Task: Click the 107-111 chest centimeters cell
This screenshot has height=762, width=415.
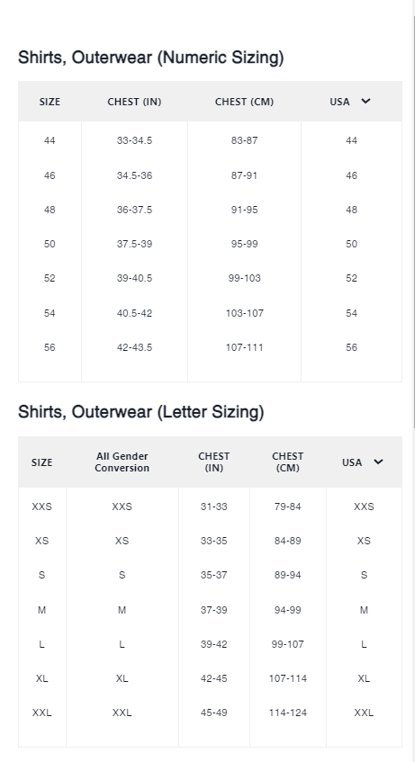Action: pyautogui.click(x=244, y=347)
